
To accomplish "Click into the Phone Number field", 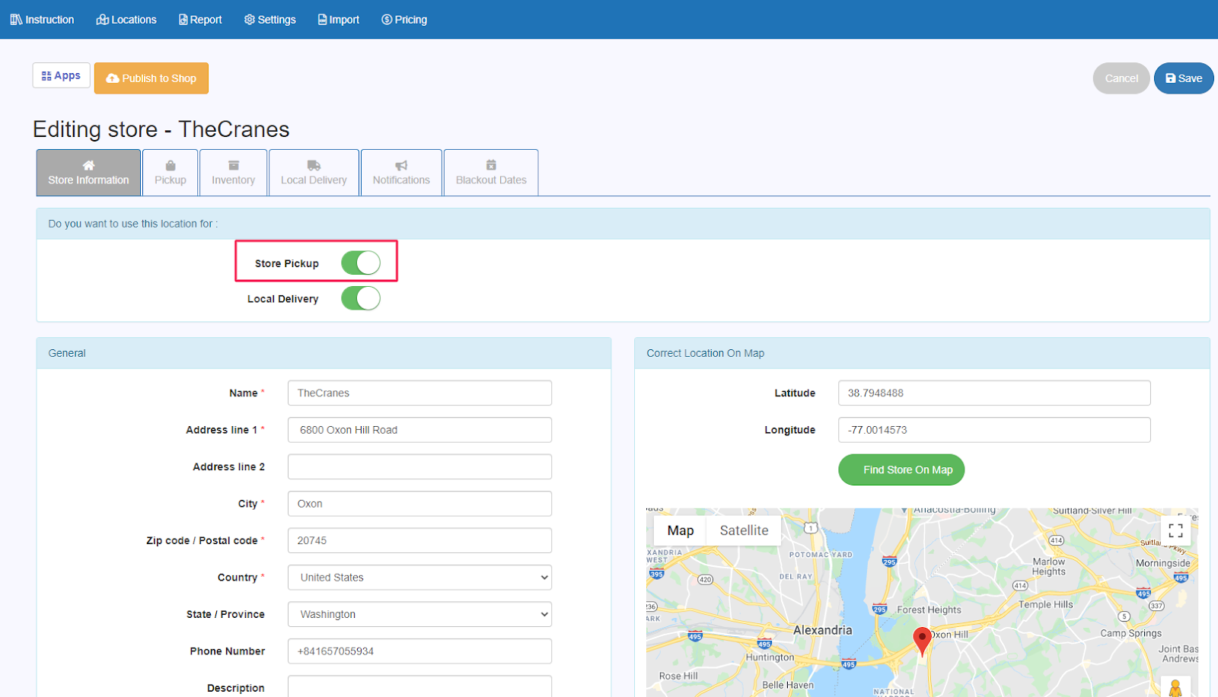I will point(419,651).
